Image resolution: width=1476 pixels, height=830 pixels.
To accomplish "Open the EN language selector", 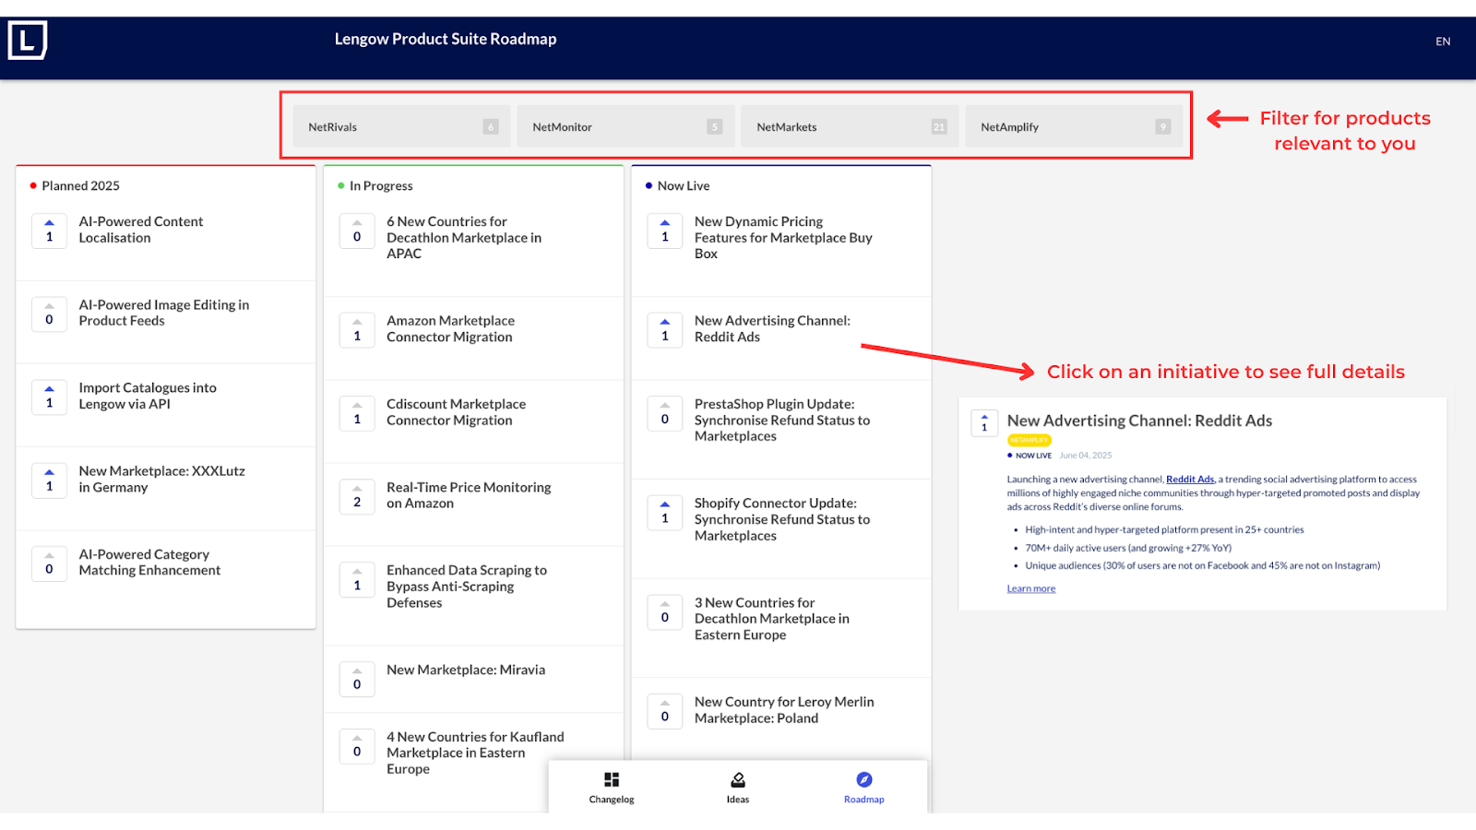I will (1443, 41).
